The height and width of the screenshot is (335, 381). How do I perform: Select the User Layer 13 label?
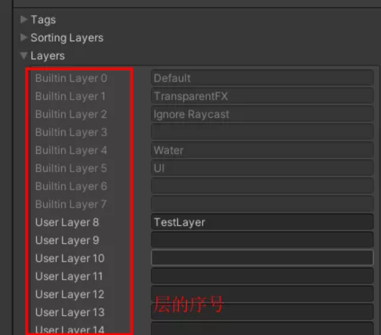[70, 313]
